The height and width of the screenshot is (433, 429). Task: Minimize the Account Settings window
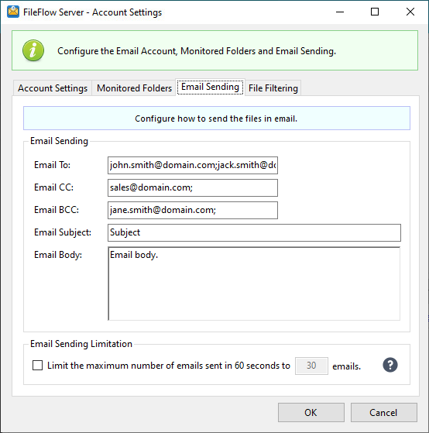point(340,12)
